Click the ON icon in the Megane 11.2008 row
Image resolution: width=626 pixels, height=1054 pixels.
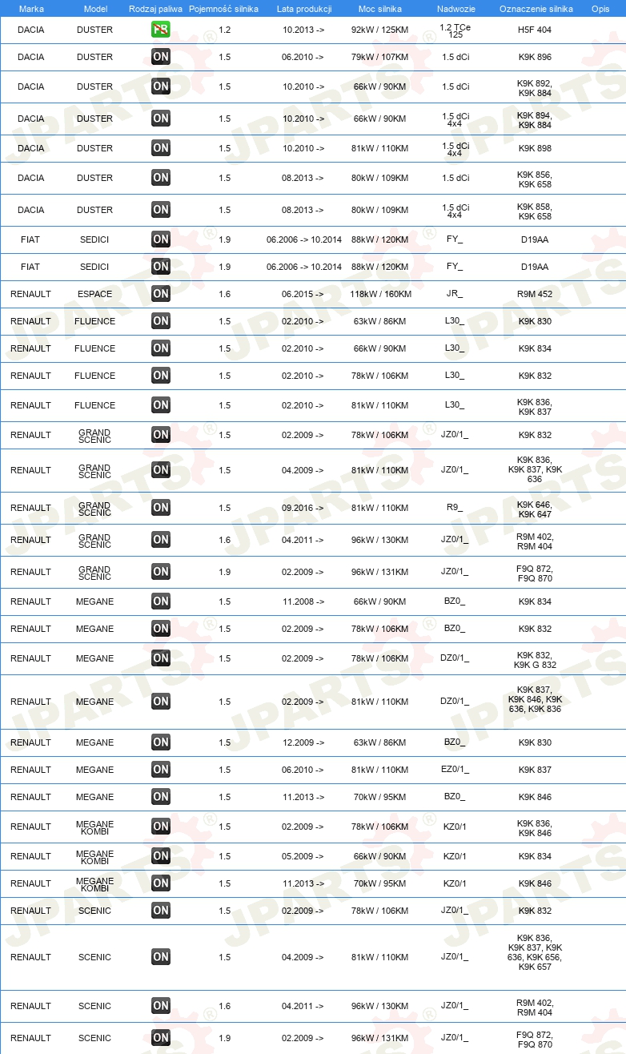tap(161, 601)
